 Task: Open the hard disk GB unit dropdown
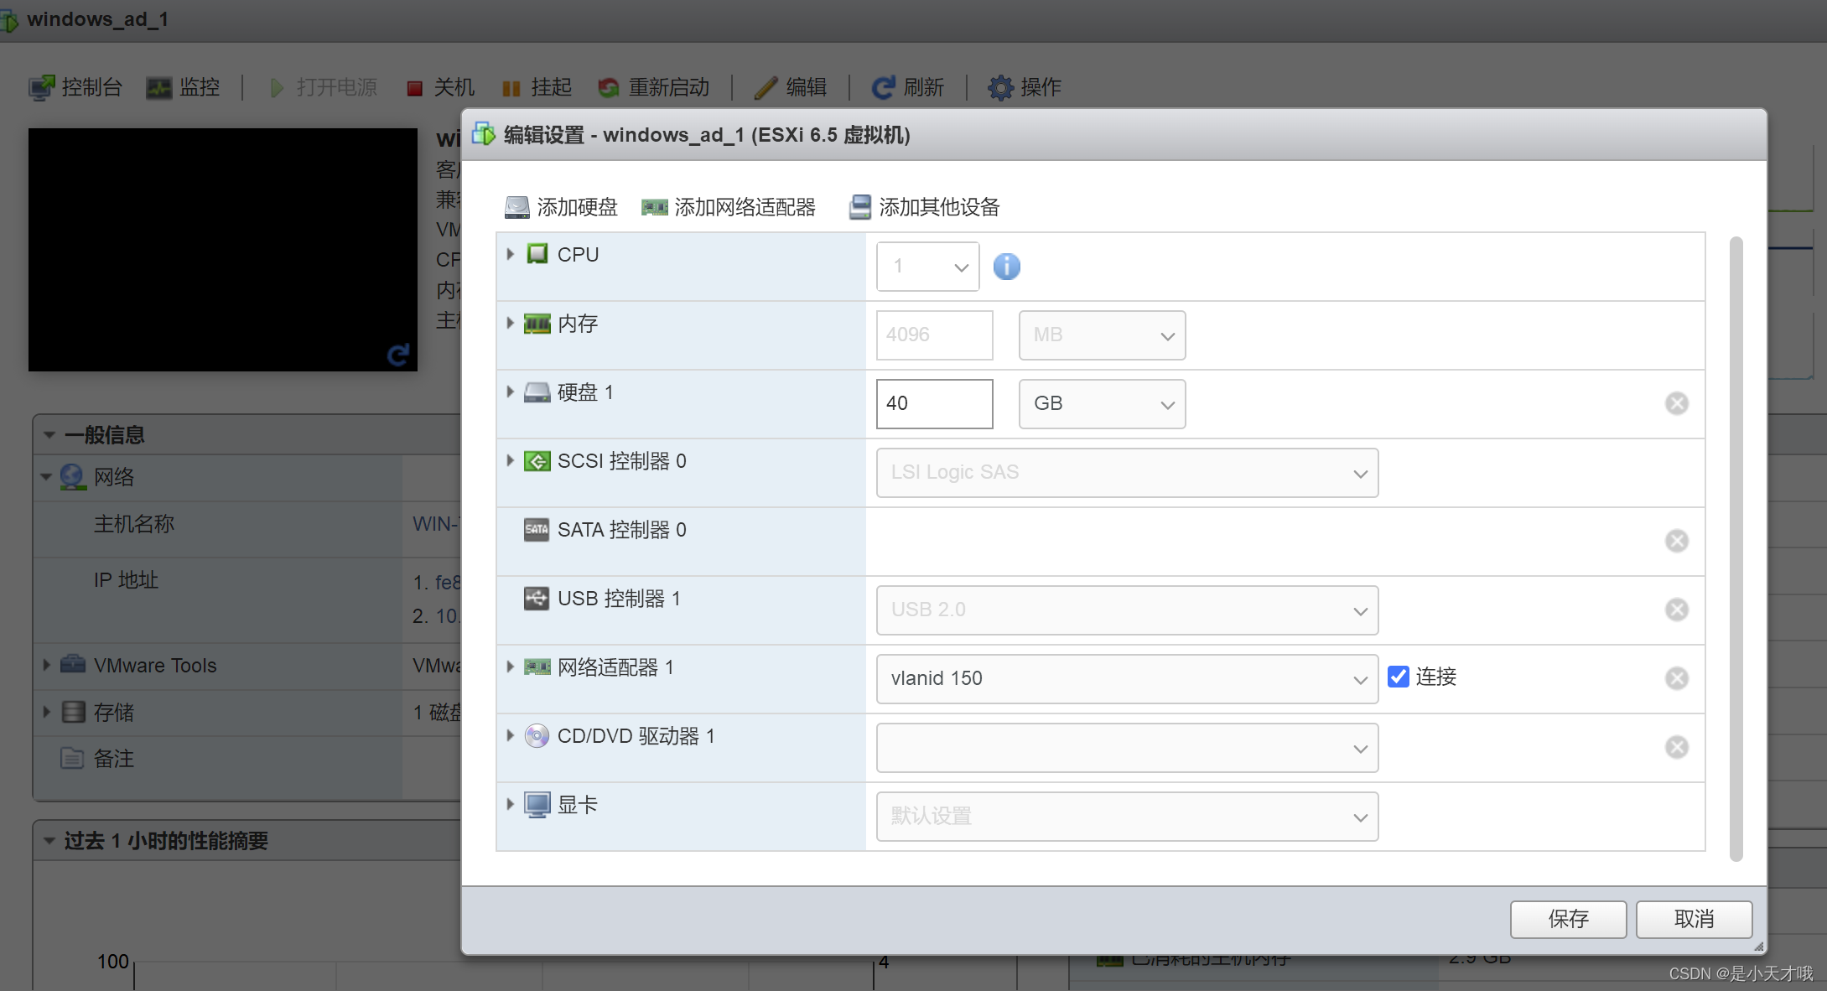[x=1101, y=403]
